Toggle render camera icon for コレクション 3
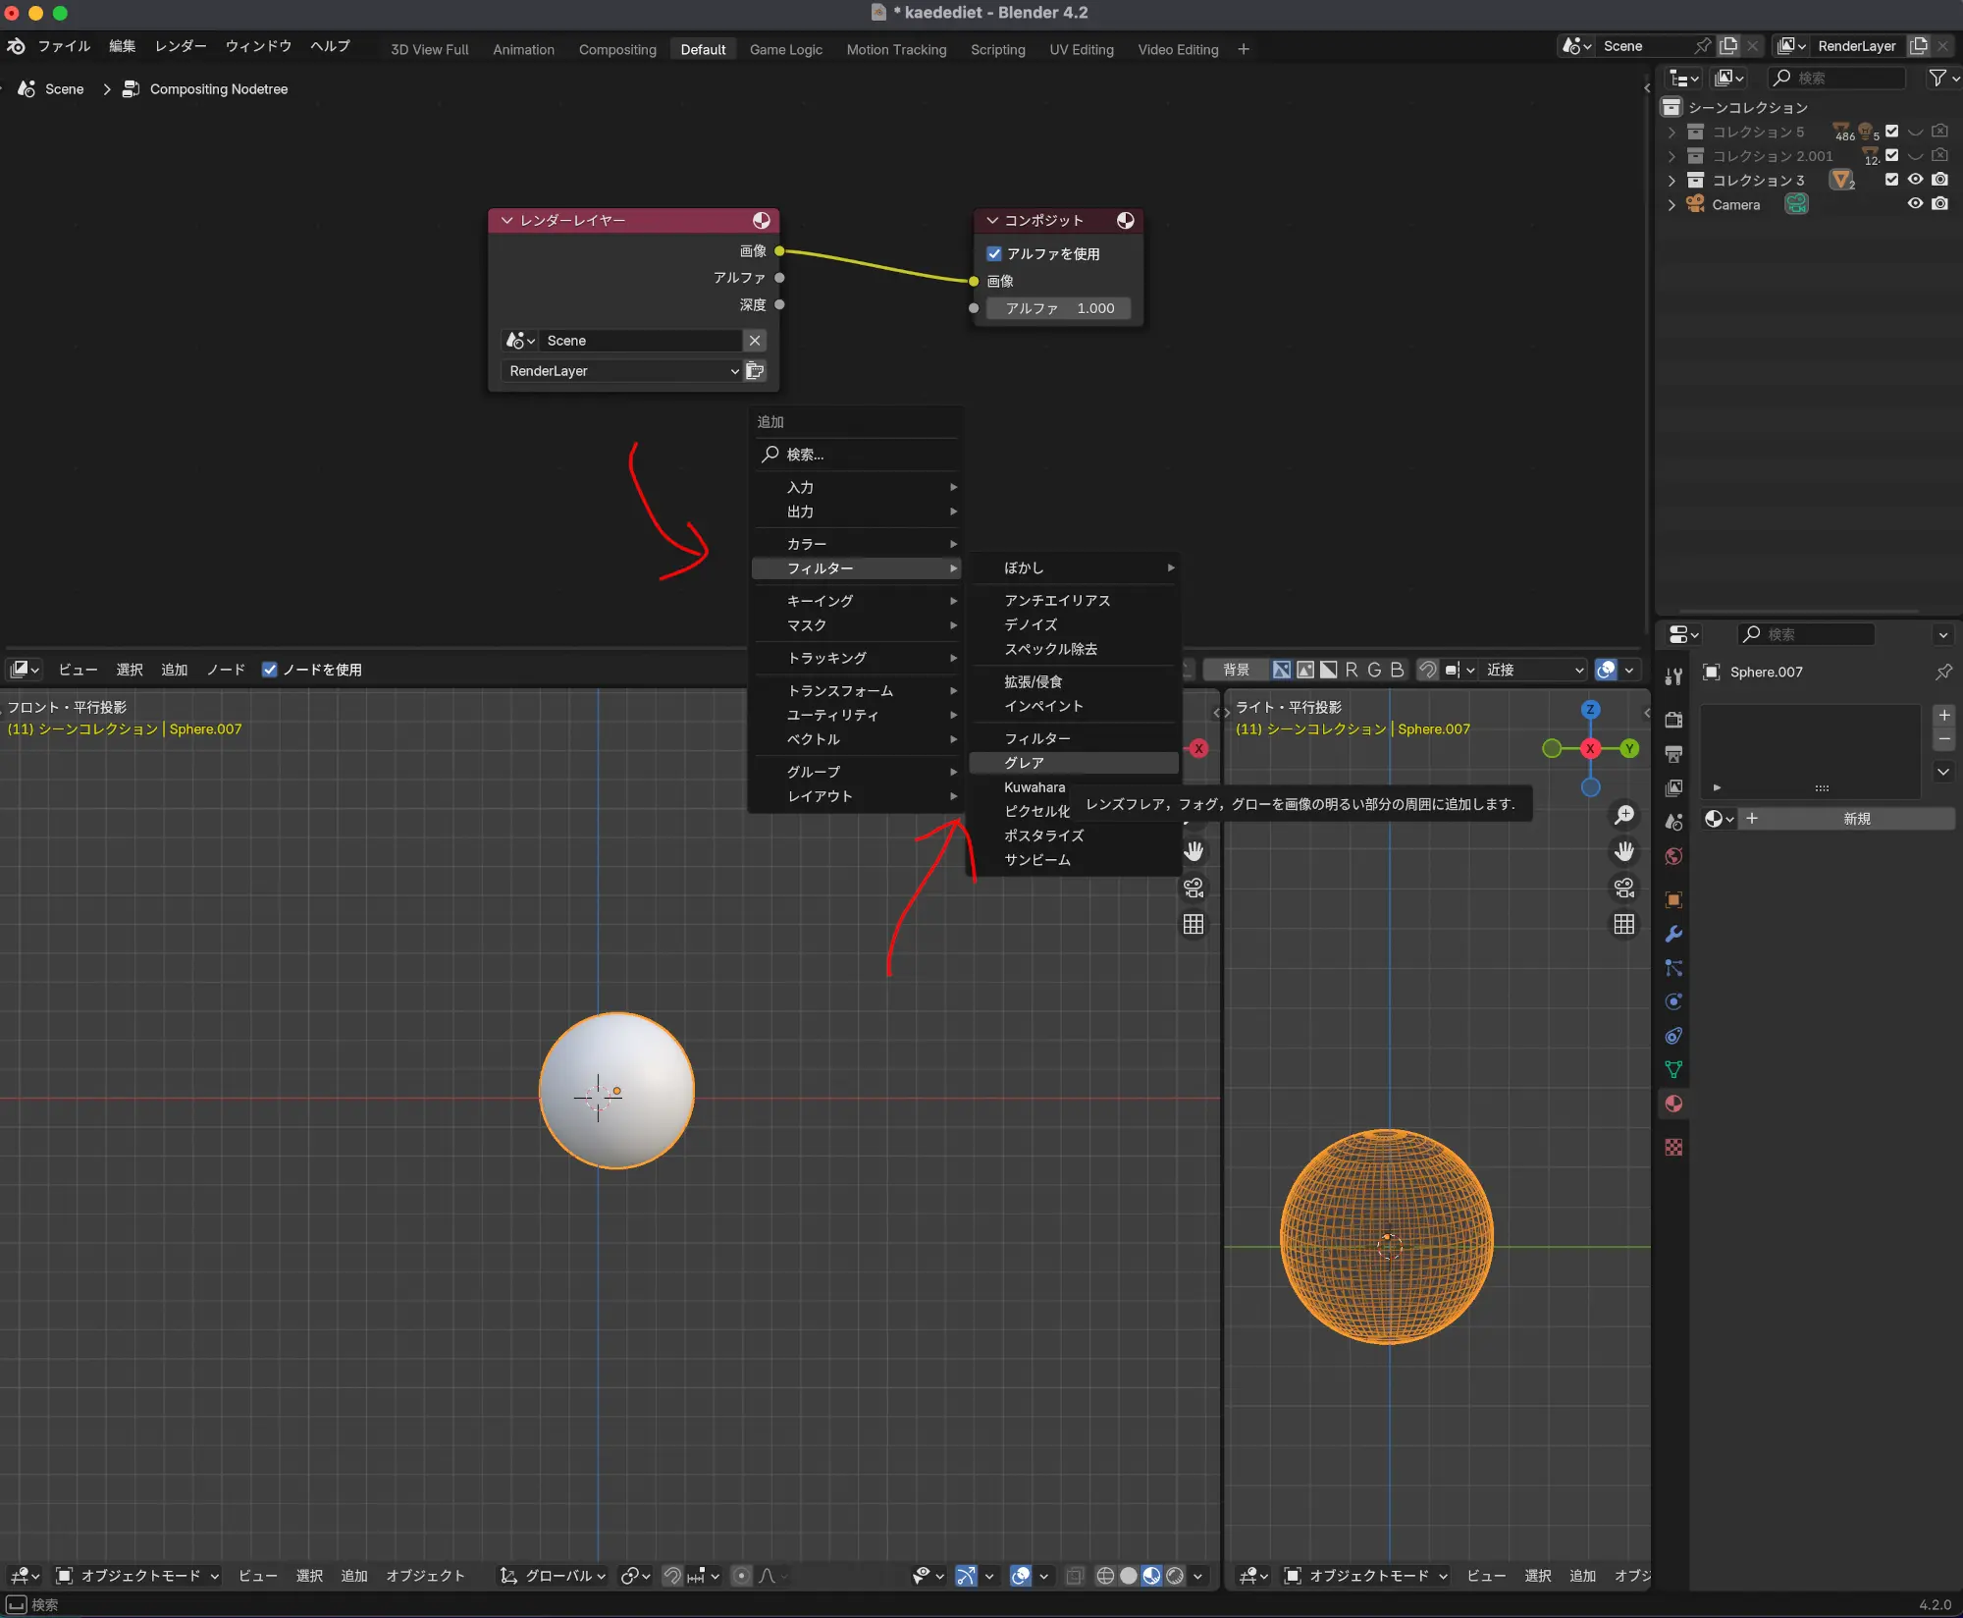Viewport: 1963px width, 1618px height. tap(1939, 180)
